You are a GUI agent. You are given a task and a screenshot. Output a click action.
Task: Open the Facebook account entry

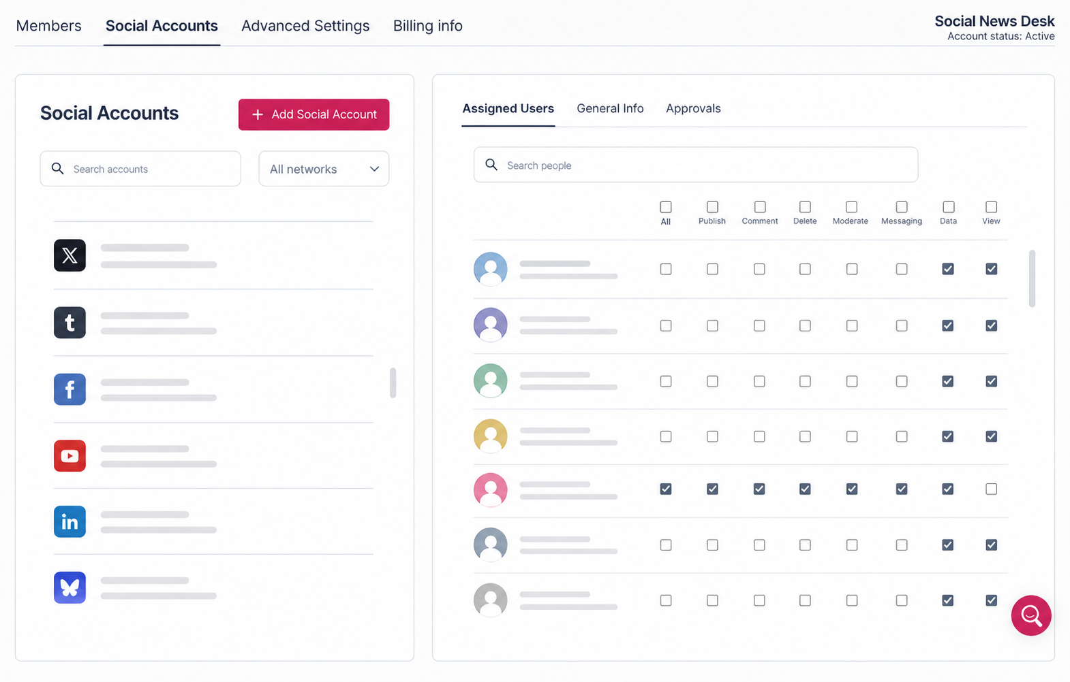[70, 389]
